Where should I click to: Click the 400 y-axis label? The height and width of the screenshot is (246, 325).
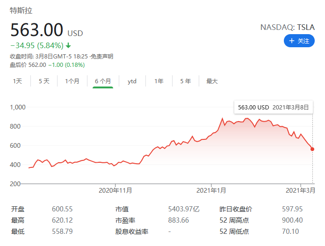15,165
